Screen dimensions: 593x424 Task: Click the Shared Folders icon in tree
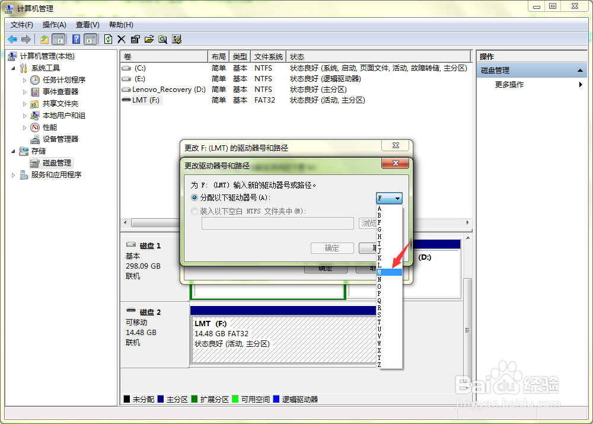(35, 104)
